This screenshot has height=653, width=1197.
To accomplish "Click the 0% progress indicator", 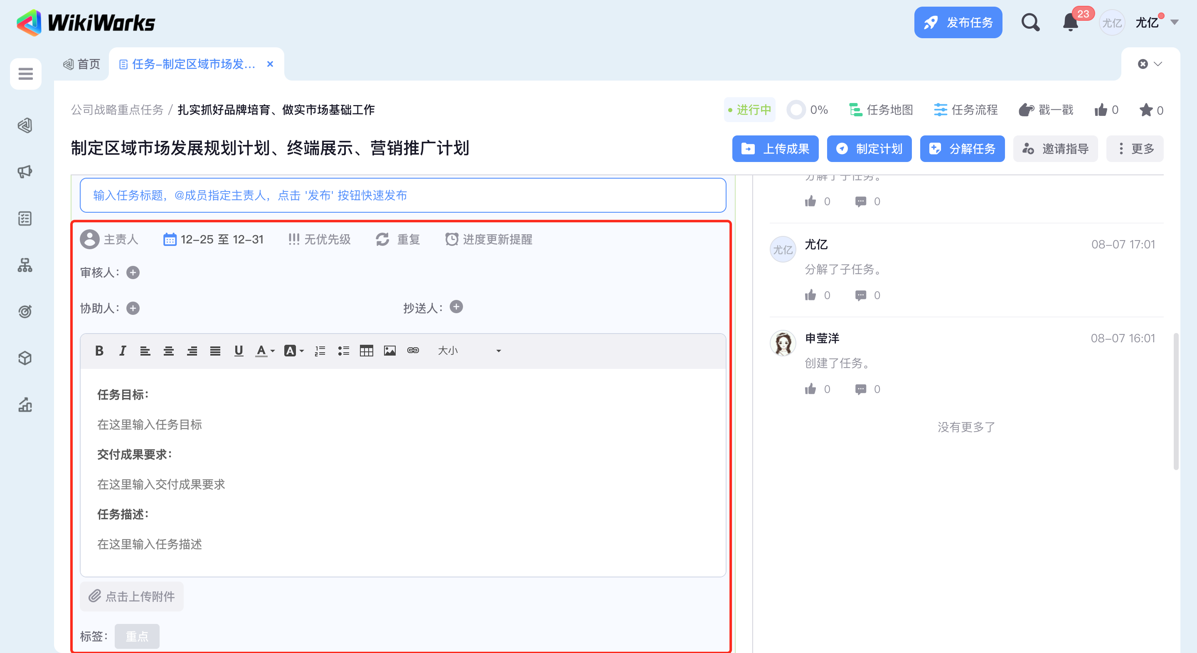I will [808, 110].
